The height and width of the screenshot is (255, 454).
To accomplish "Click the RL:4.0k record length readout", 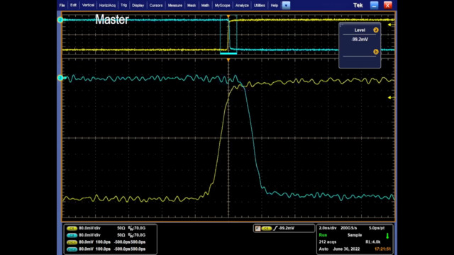I will 373,242.
